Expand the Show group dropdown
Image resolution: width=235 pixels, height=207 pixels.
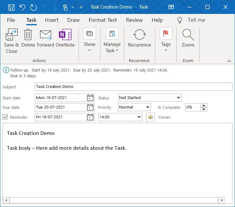(x=90, y=40)
